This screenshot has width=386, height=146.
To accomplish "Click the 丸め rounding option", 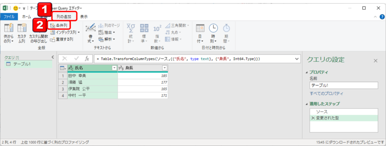I will pyautogui.click(x=173, y=32).
